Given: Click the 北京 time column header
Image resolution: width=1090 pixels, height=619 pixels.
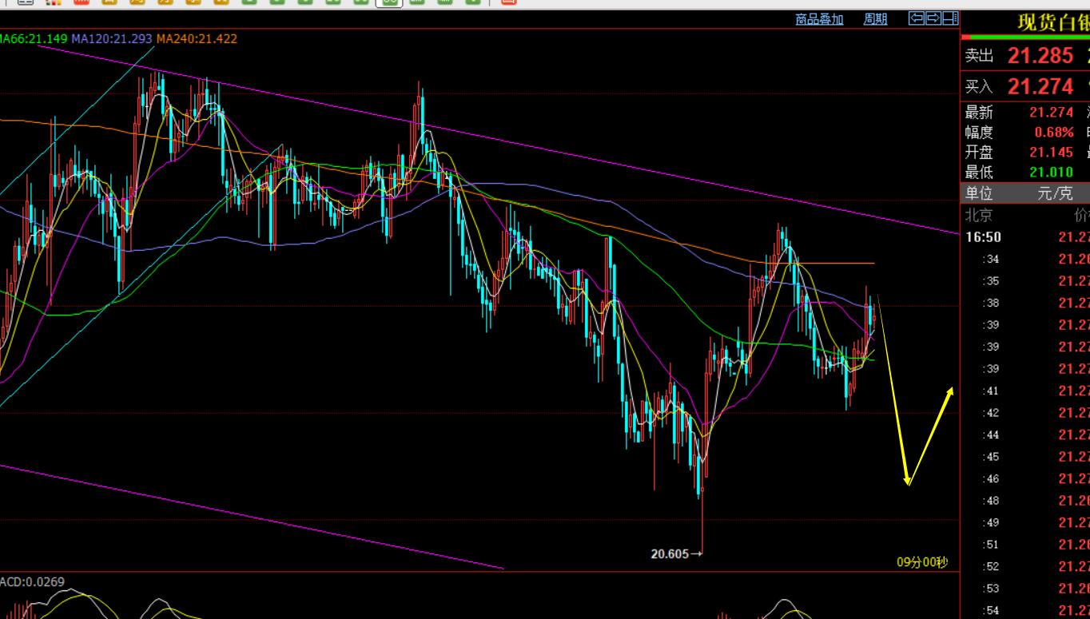Looking at the screenshot, I should click(979, 215).
